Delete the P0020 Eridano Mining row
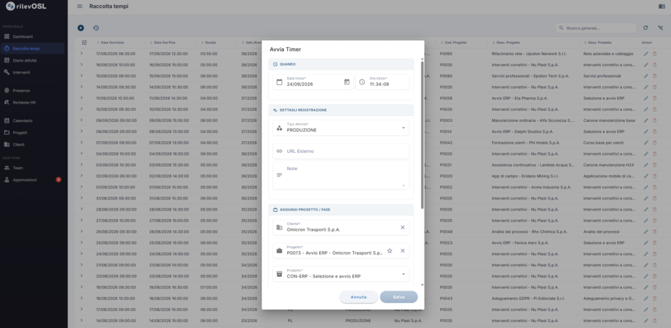Screen dimensions: 671x328 (x=655, y=176)
